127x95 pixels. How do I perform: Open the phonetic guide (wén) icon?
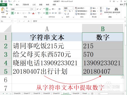pos(39,13)
